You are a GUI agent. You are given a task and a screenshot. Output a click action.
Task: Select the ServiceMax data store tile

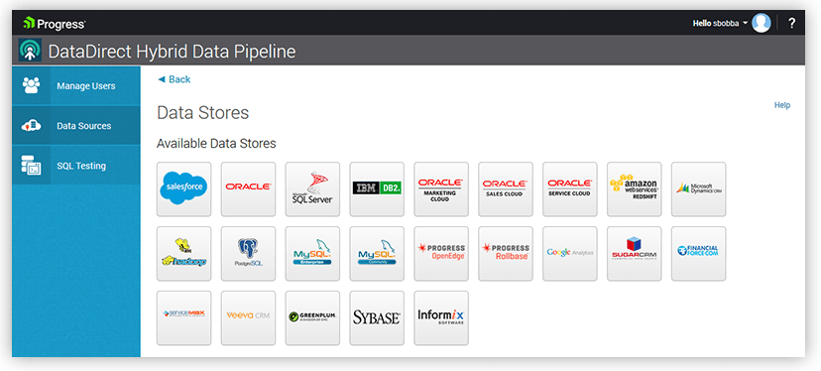(x=183, y=318)
